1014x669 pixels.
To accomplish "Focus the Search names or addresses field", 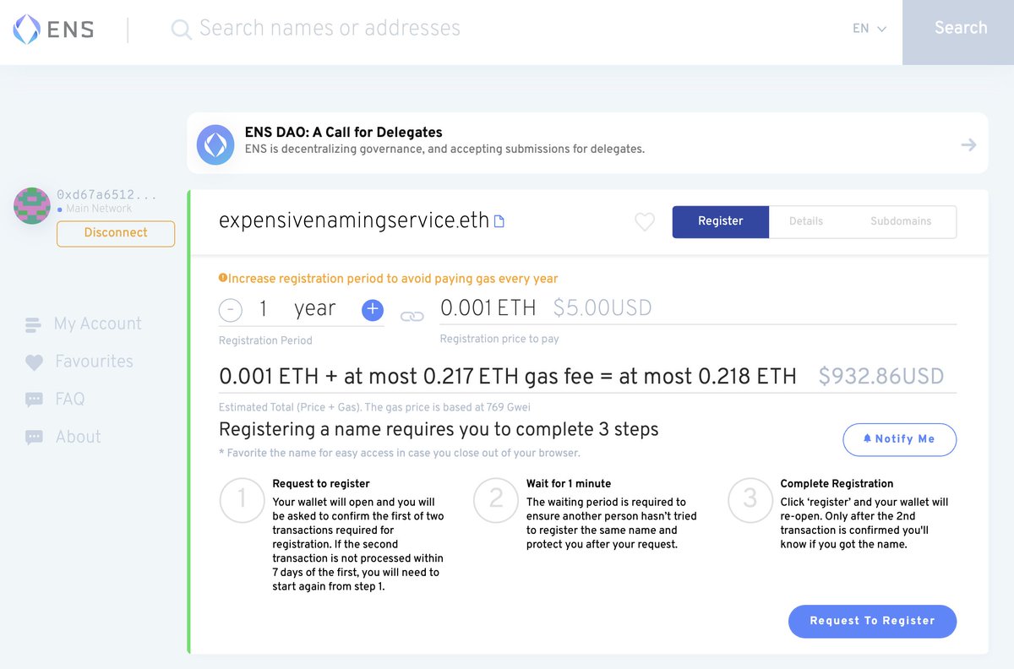I will 330,28.
